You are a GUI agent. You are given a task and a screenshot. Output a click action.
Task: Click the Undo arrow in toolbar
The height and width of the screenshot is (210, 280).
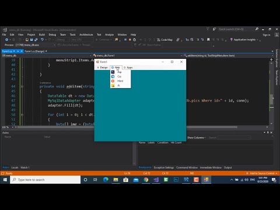(42, 40)
